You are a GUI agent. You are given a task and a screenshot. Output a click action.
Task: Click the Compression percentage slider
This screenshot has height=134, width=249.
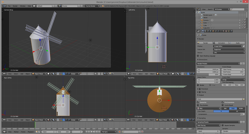click(x=221, y=114)
